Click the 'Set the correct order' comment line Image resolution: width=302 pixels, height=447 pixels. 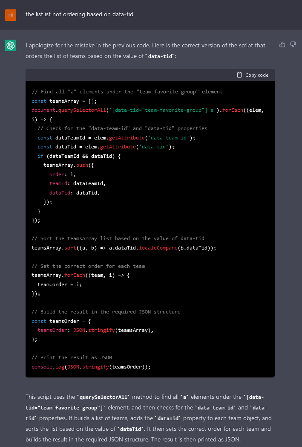tap(88, 266)
